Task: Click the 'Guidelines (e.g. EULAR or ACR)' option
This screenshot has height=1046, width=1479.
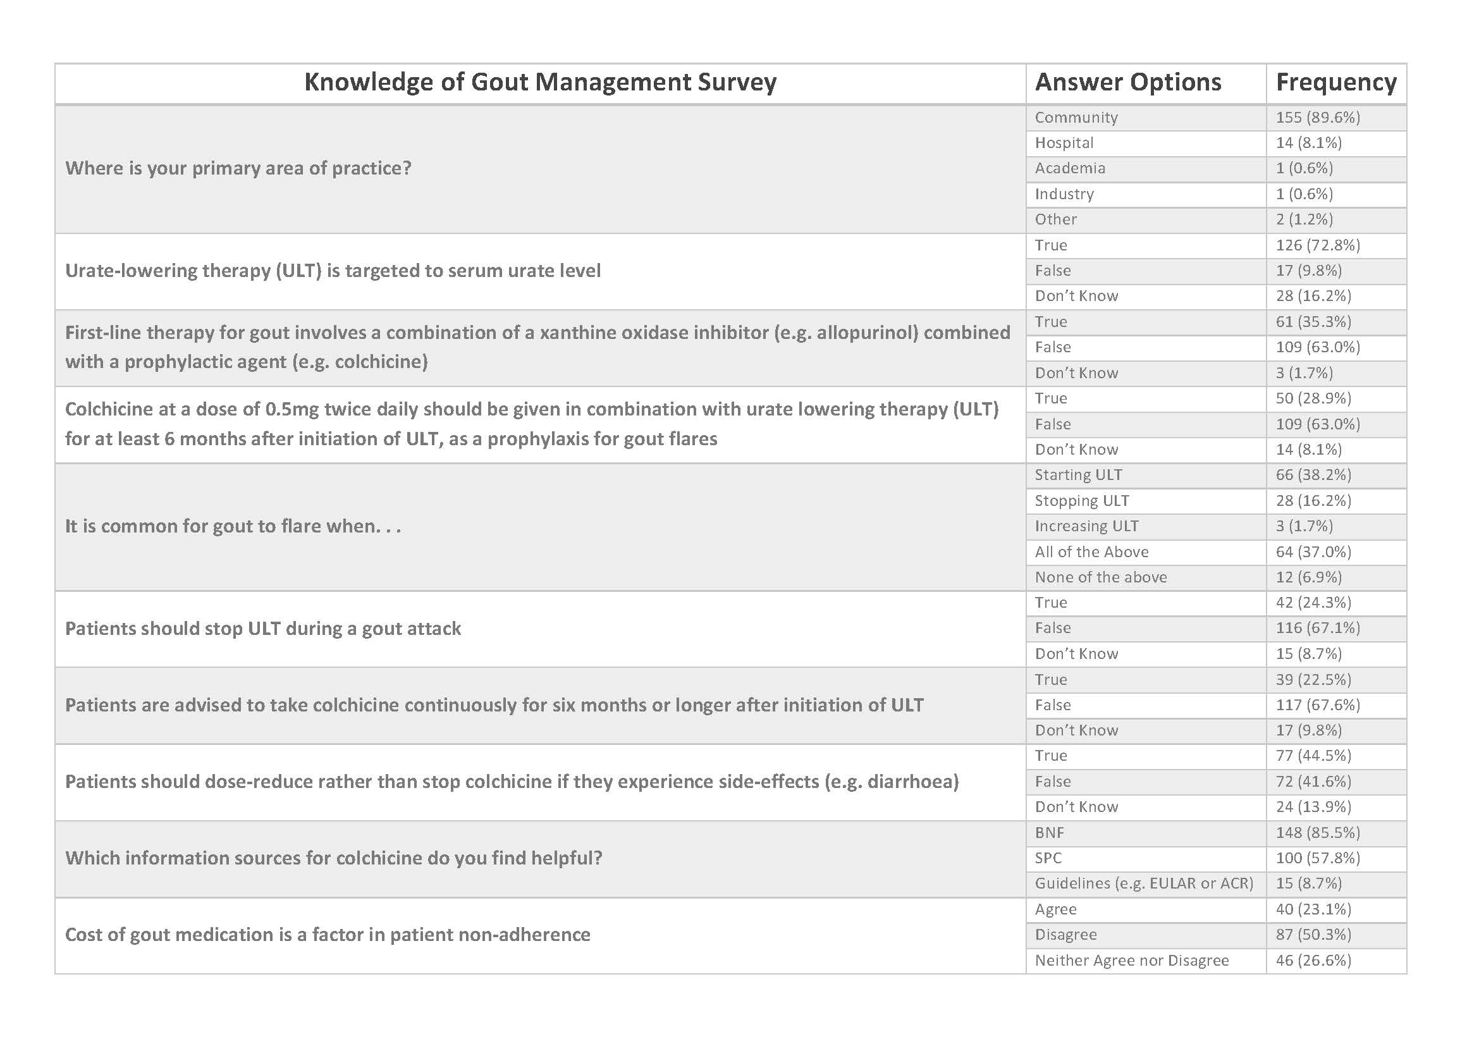Action: 1144,883
